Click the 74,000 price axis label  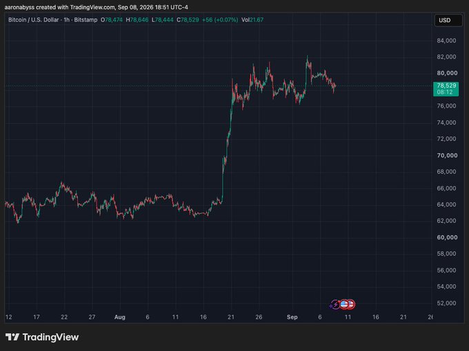(446, 122)
